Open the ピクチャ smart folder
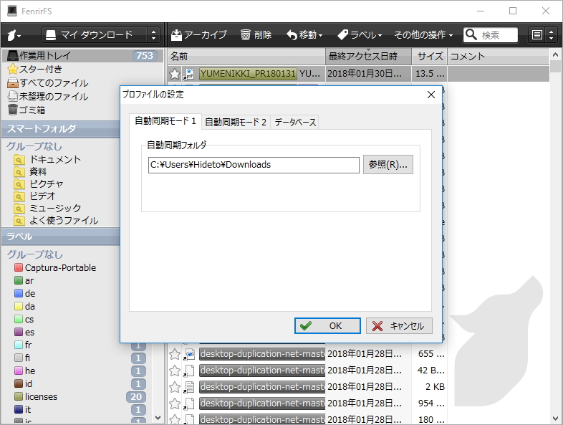This screenshot has height=425, width=563. [x=39, y=183]
